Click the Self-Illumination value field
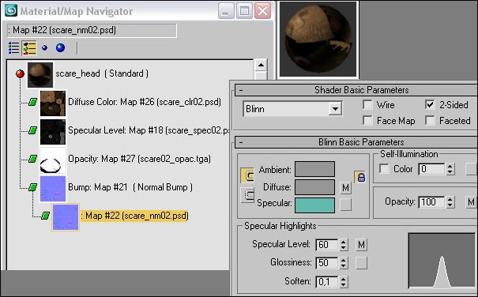 [x=431, y=169]
